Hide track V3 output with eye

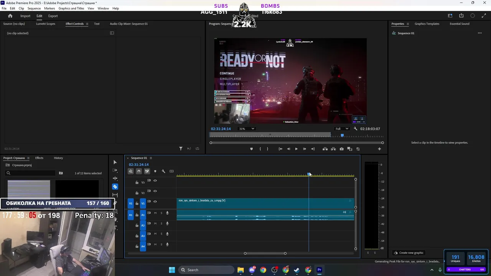coord(155,181)
